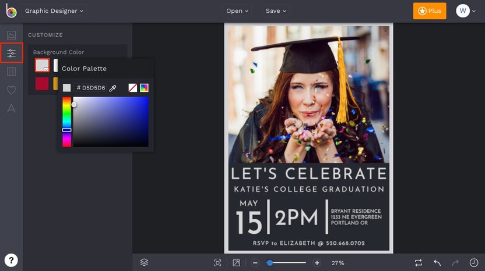485x271 pixels.
Task: Open the Graphics heart sidebar icon
Action: (11, 90)
